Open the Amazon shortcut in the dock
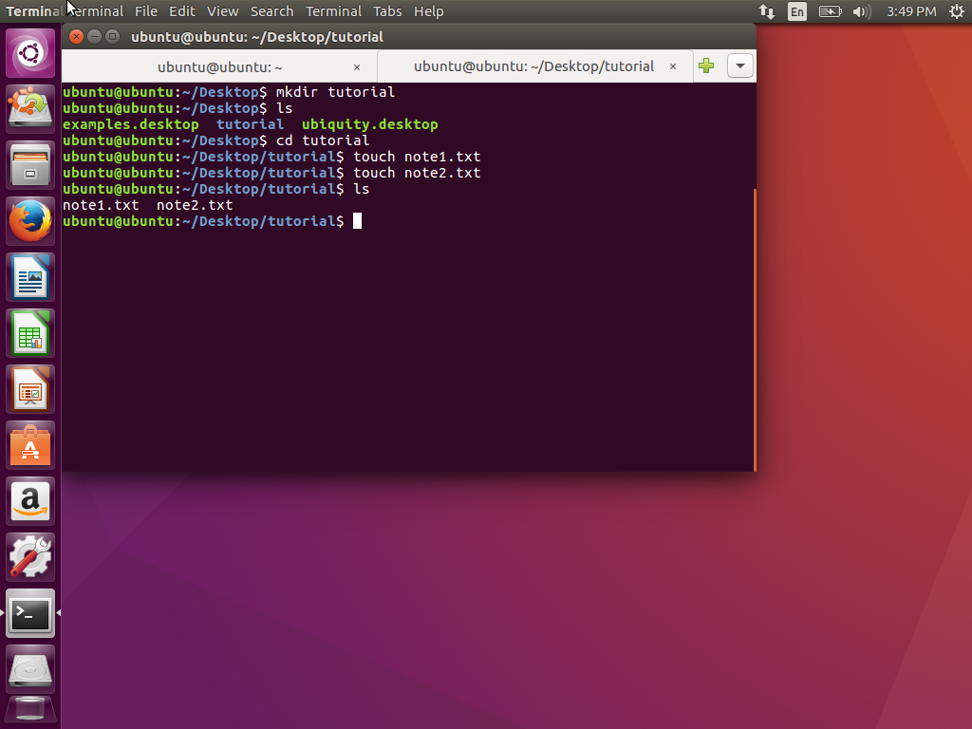The height and width of the screenshot is (729, 972). pyautogui.click(x=29, y=500)
